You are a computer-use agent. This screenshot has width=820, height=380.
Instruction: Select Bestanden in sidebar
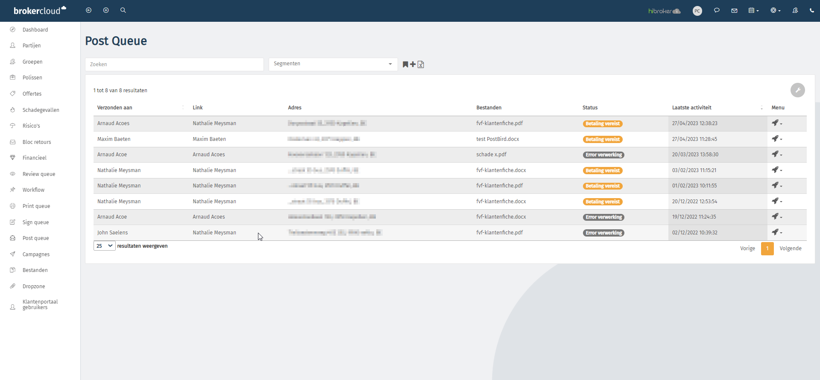(x=35, y=270)
